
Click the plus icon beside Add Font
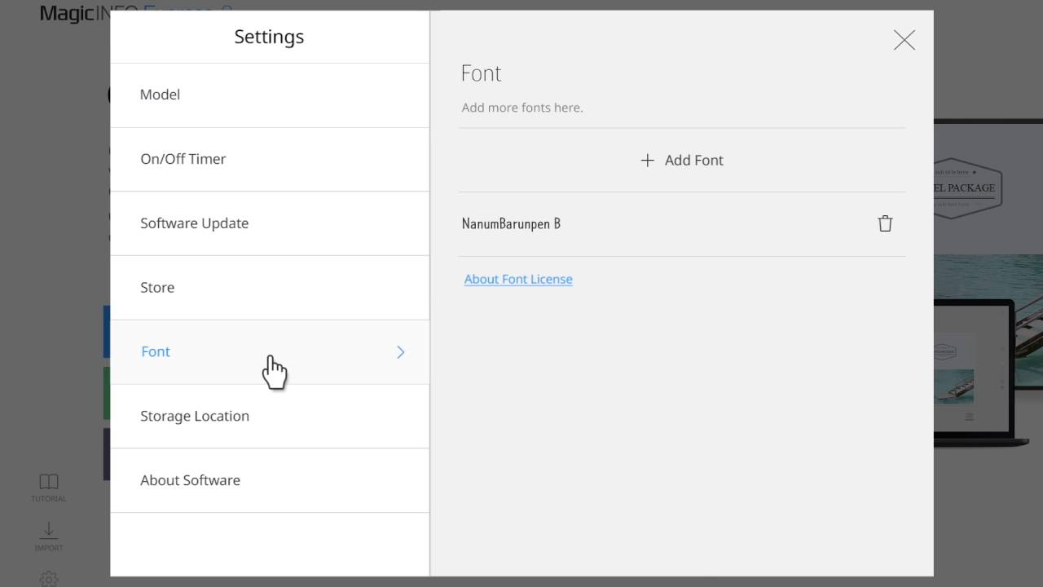(647, 161)
